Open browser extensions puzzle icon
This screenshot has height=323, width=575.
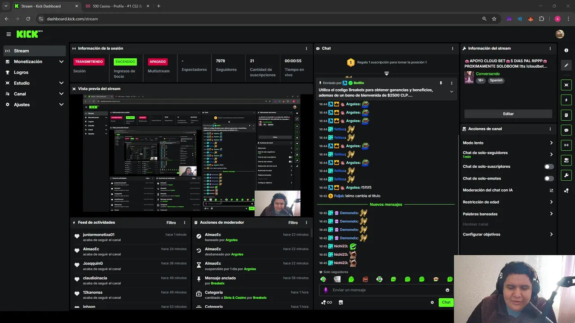coord(541,19)
